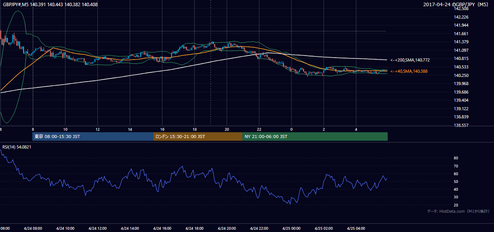Click the 4/24 18:00 date label

(194, 228)
